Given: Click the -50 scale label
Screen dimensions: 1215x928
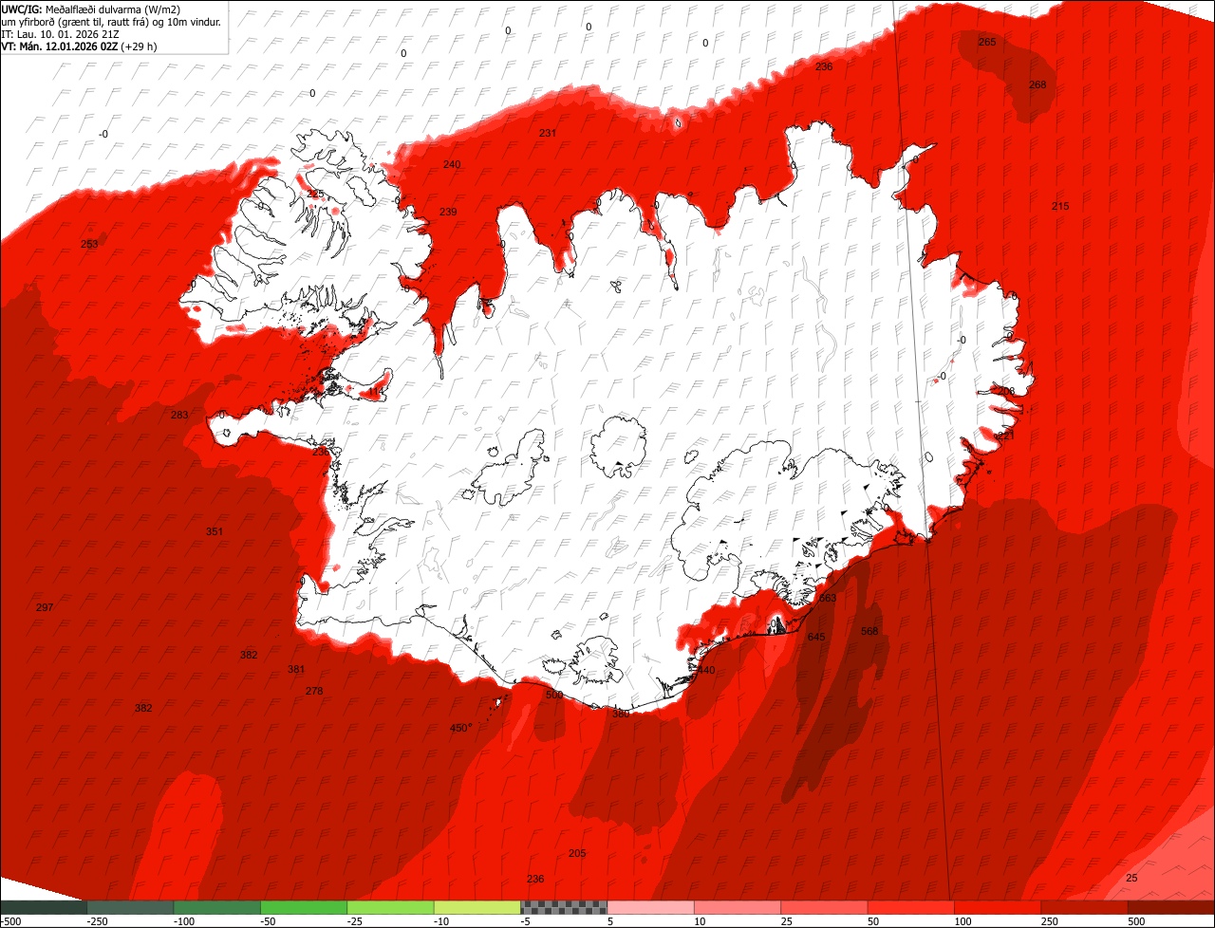Looking at the screenshot, I should [x=269, y=921].
